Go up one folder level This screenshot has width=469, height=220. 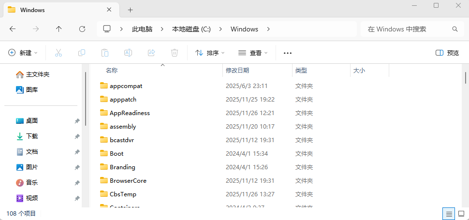[59, 29]
